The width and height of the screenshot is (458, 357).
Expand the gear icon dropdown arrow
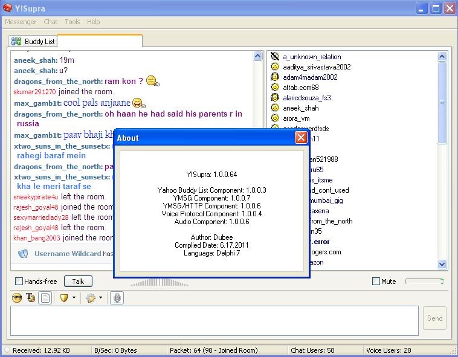(100, 298)
